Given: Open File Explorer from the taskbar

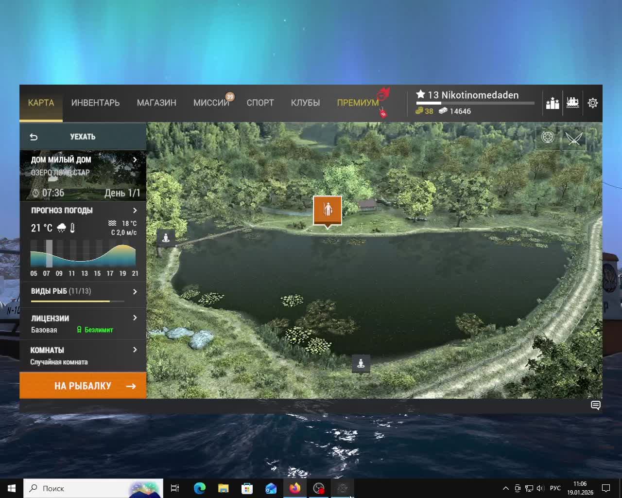Looking at the screenshot, I should (223, 488).
